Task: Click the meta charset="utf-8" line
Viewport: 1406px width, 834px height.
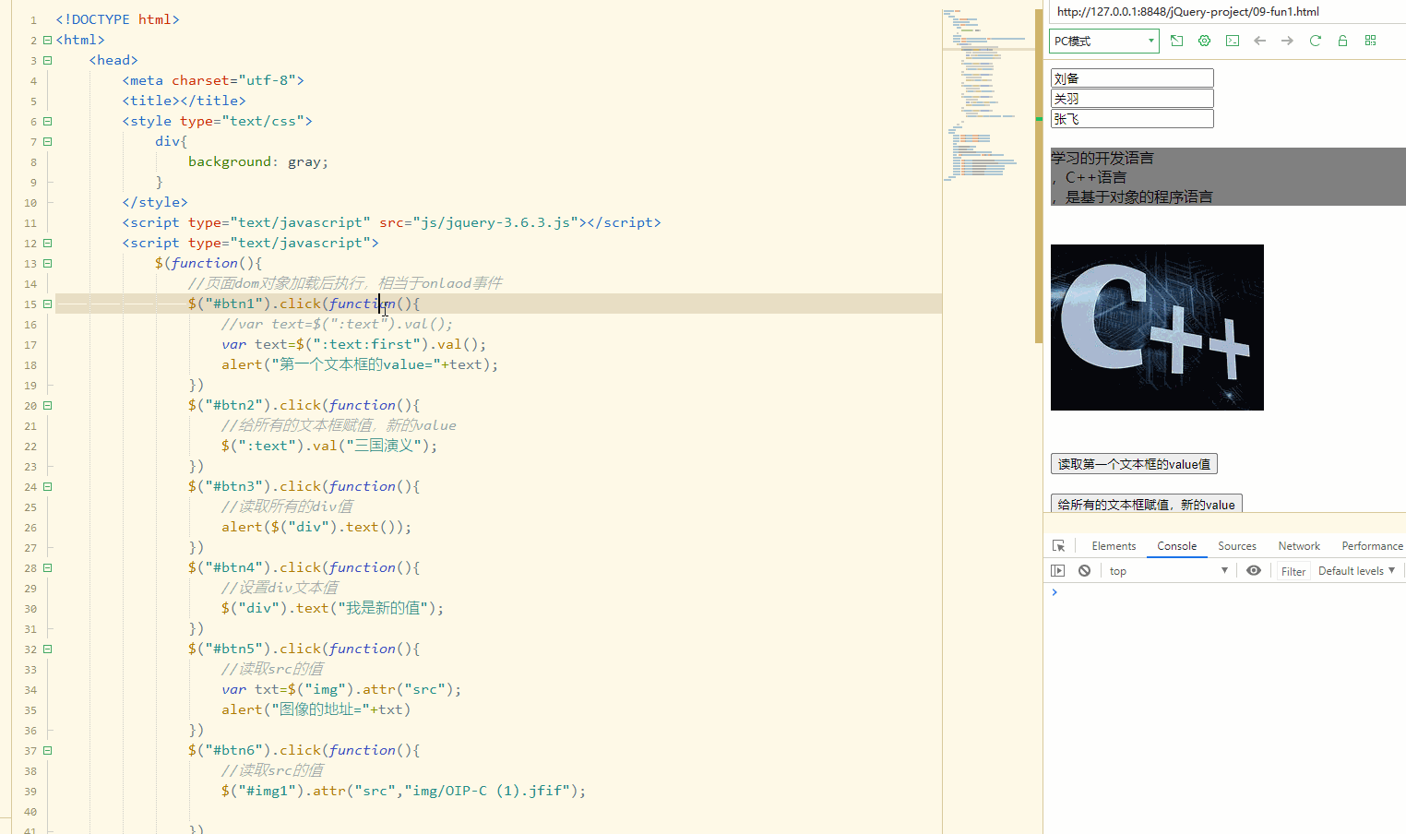Action: pyautogui.click(x=213, y=80)
